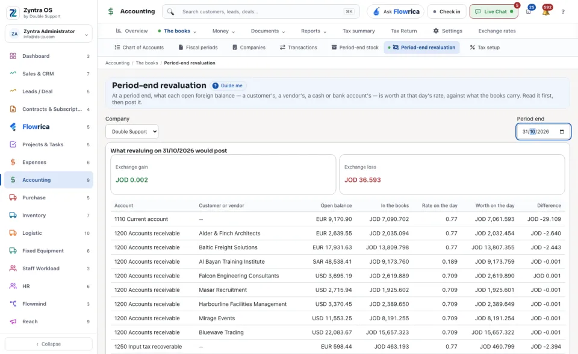Open the Chart of Accounts subtab
The width and height of the screenshot is (578, 354).
tap(139, 48)
